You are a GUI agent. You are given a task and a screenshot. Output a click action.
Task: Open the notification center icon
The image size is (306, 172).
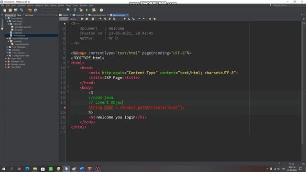[301, 169]
